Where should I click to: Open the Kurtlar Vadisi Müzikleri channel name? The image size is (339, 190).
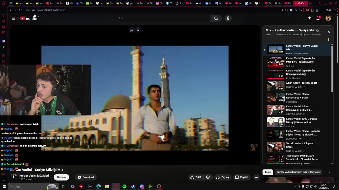[x=34, y=176]
